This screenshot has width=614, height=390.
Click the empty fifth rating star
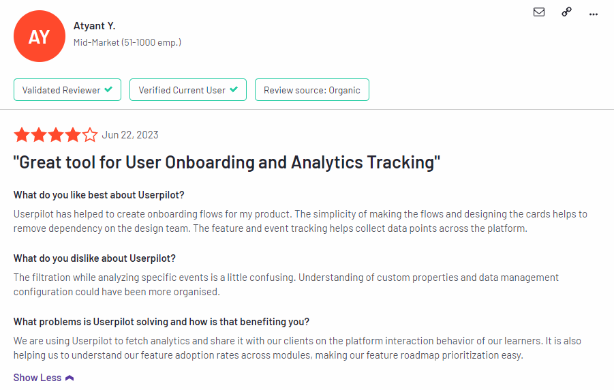tap(90, 135)
